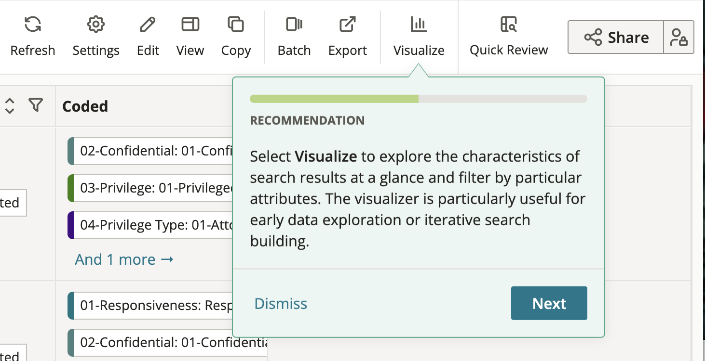Select the Copy icon

pos(236,24)
